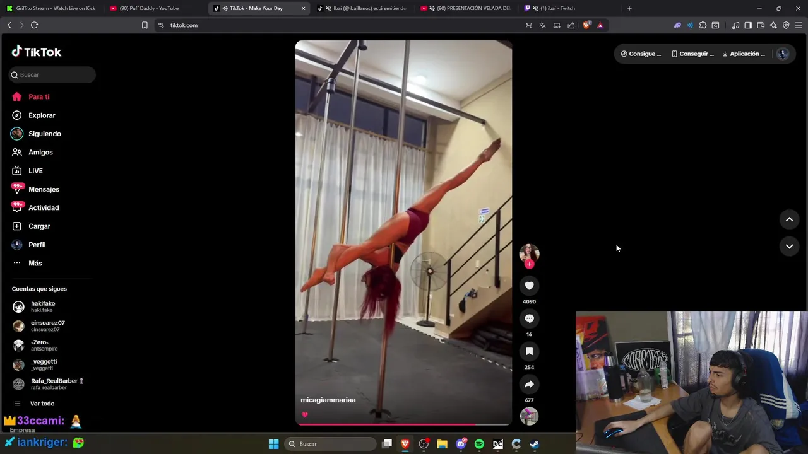Expand the Más options menu
This screenshot has height=454, width=808.
coord(27,263)
